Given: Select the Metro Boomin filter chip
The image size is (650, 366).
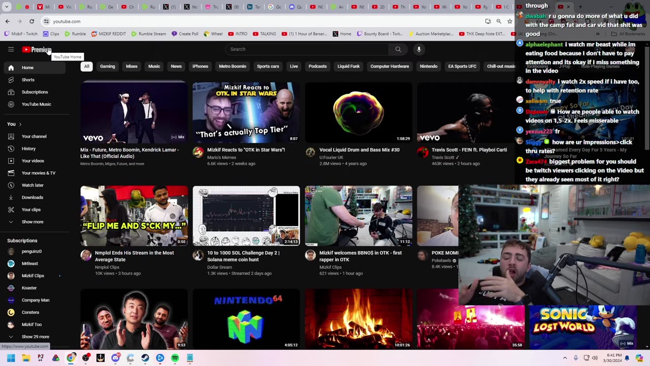Looking at the screenshot, I should 233,67.
